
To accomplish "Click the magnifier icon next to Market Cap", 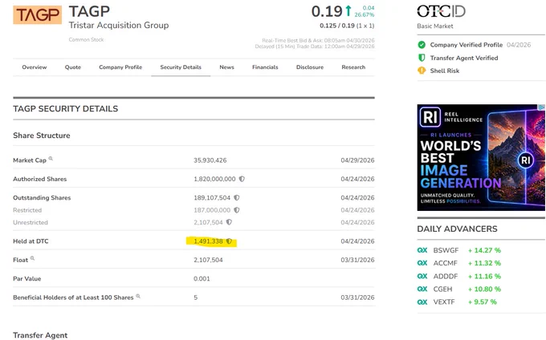I will pos(51,159).
